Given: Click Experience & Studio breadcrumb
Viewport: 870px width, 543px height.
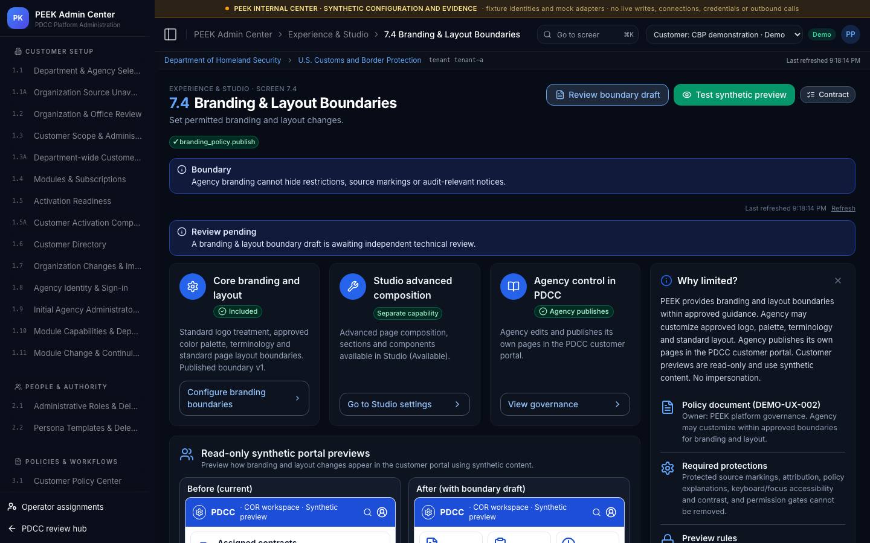Looking at the screenshot, I should coord(328,34).
